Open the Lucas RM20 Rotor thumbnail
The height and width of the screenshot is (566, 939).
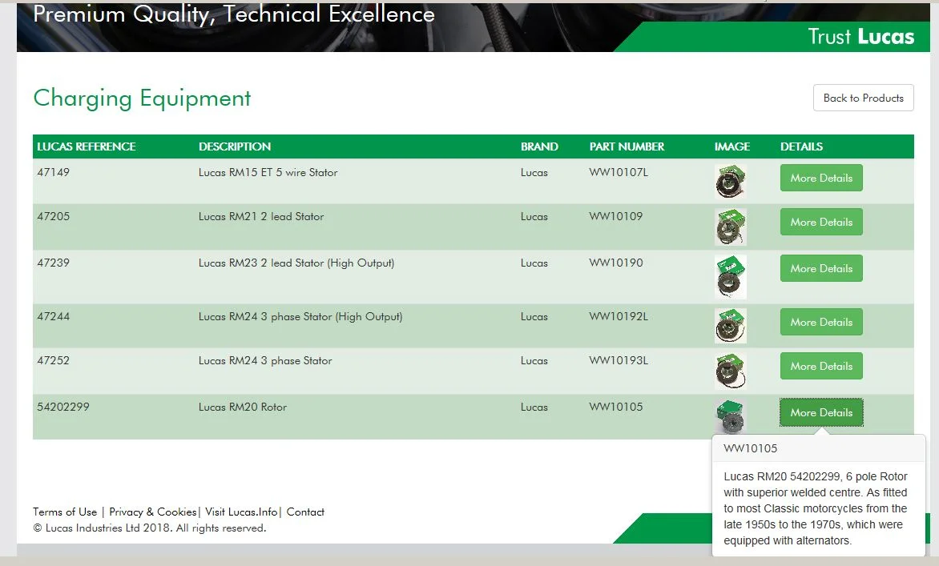(x=730, y=416)
